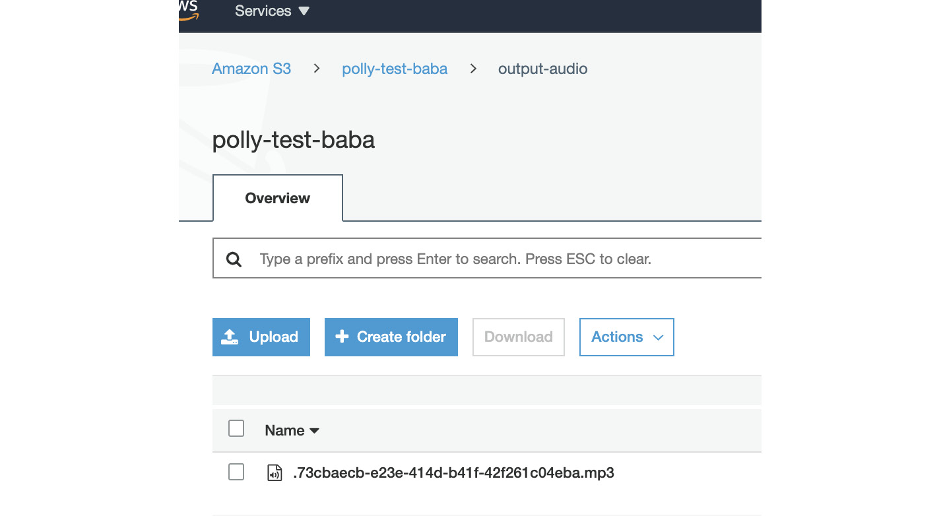Check the box for the .mp3 file

click(x=236, y=472)
